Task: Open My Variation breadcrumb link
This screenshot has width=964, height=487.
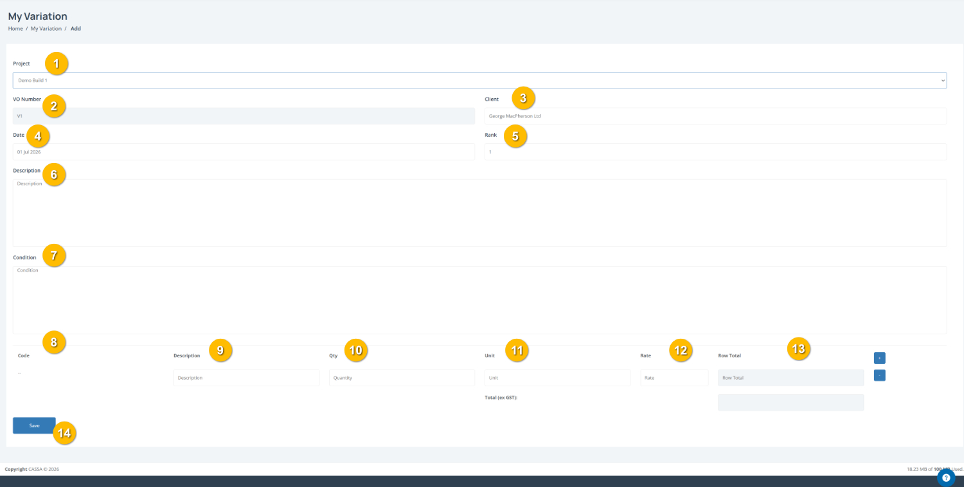Action: (x=46, y=29)
